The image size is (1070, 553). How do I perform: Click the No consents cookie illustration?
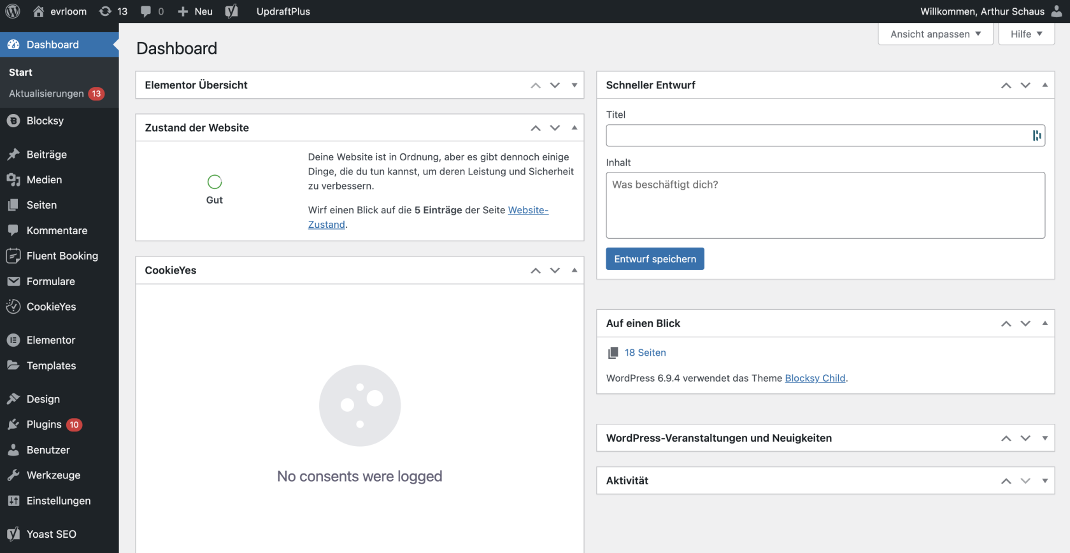click(x=360, y=406)
